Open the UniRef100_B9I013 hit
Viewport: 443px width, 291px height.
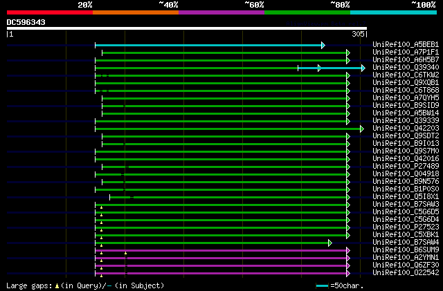[x=406, y=144]
